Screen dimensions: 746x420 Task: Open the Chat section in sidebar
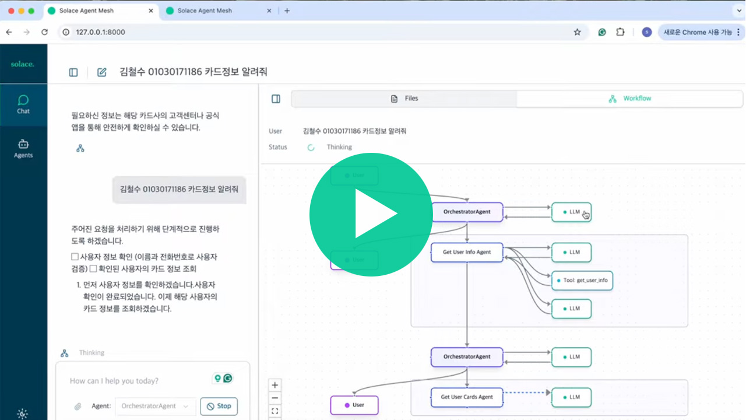click(x=23, y=104)
